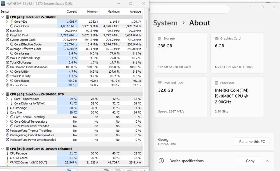Click the Processor chip icon in Settings
Image resolution: width=280 pixels, height=171 pixels.
click(x=217, y=83)
